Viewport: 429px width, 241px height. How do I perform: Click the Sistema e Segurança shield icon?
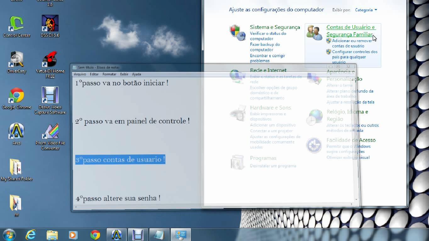coord(237,33)
